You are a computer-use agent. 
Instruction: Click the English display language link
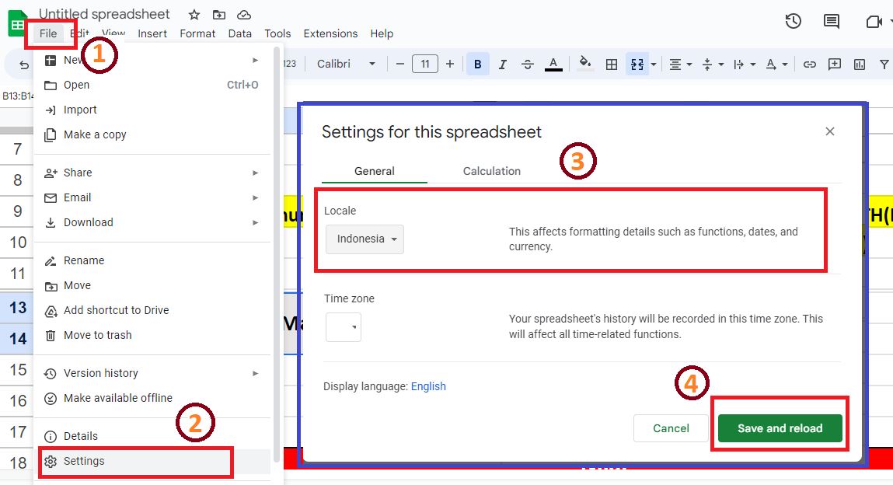428,386
